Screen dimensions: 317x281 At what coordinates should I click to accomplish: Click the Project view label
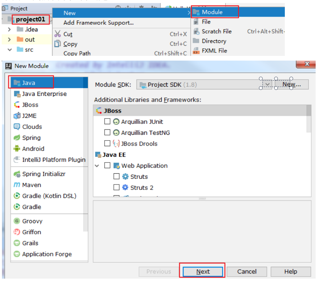tap(19, 8)
